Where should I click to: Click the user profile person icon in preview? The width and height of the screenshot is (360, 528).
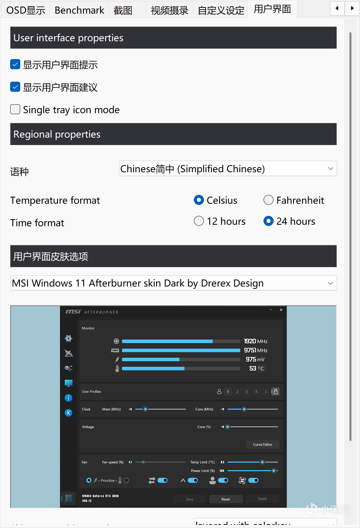219,392
